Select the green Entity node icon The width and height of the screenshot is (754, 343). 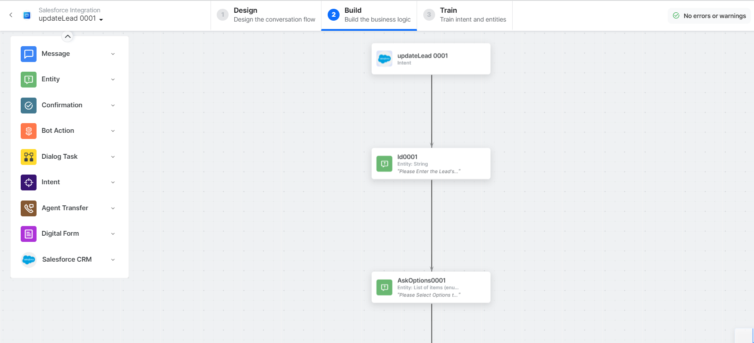[x=29, y=80]
